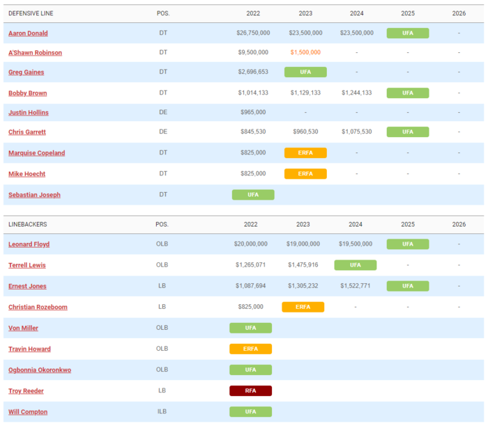Open A'Shawn Robinson's player link
The image size is (488, 428).
(x=35, y=53)
